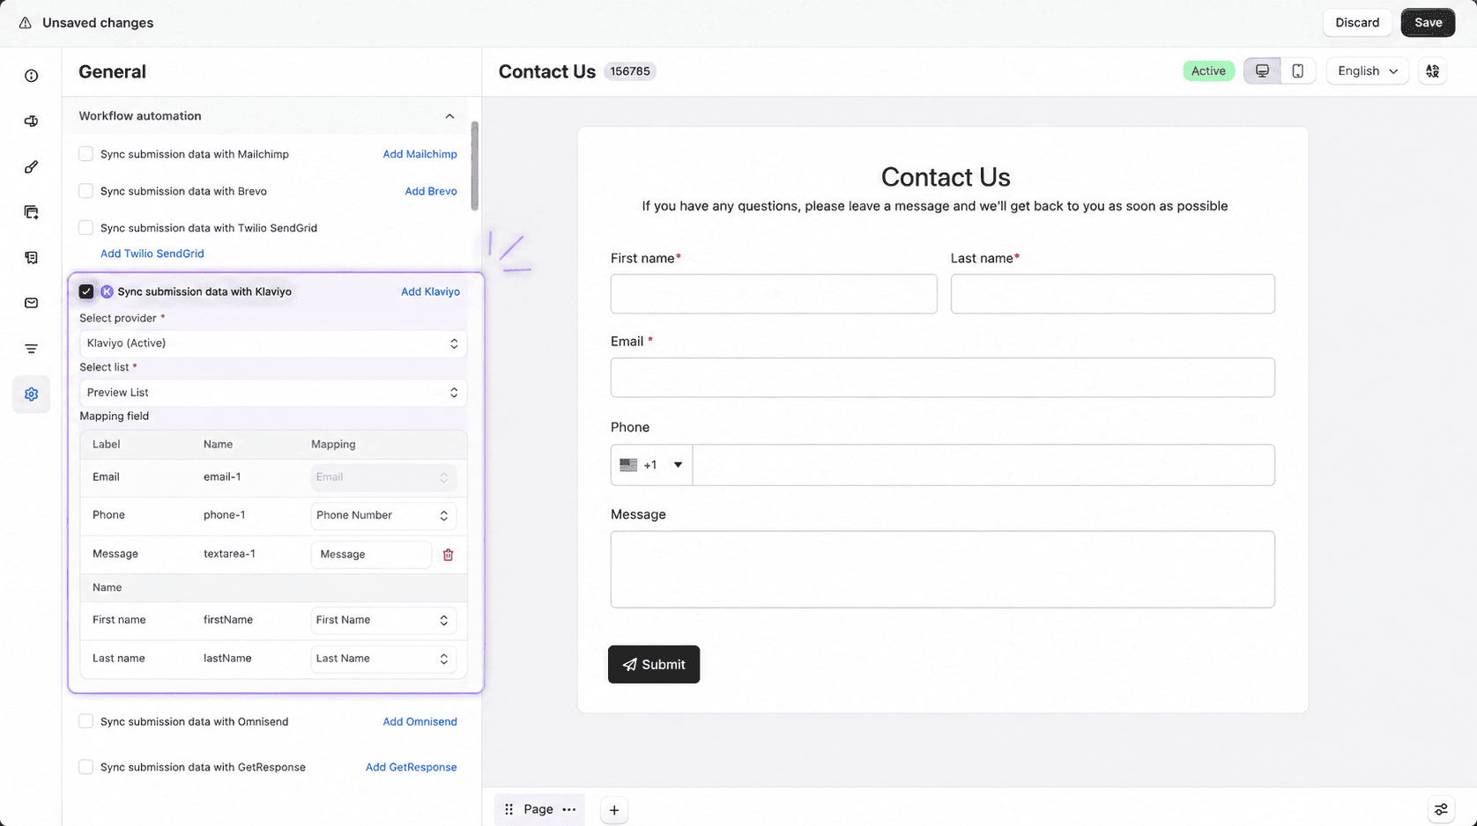Open the info icon in left sidebar

32,76
